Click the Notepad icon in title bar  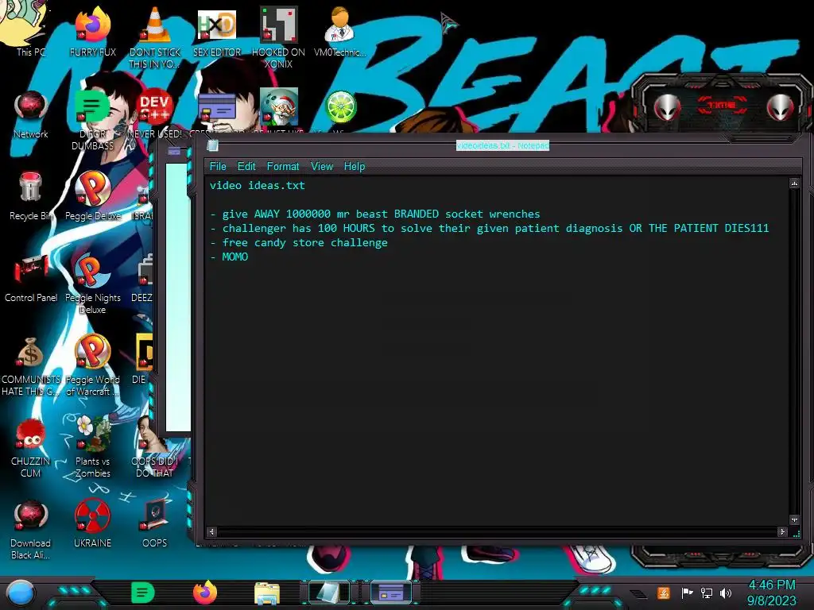coord(212,146)
